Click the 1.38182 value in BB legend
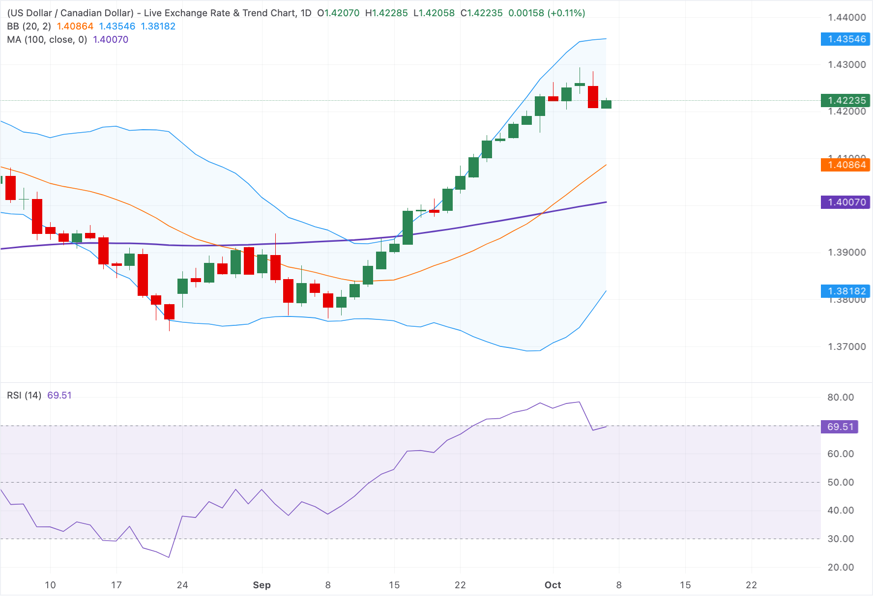Viewport: 873px width, 601px height. coord(158,26)
